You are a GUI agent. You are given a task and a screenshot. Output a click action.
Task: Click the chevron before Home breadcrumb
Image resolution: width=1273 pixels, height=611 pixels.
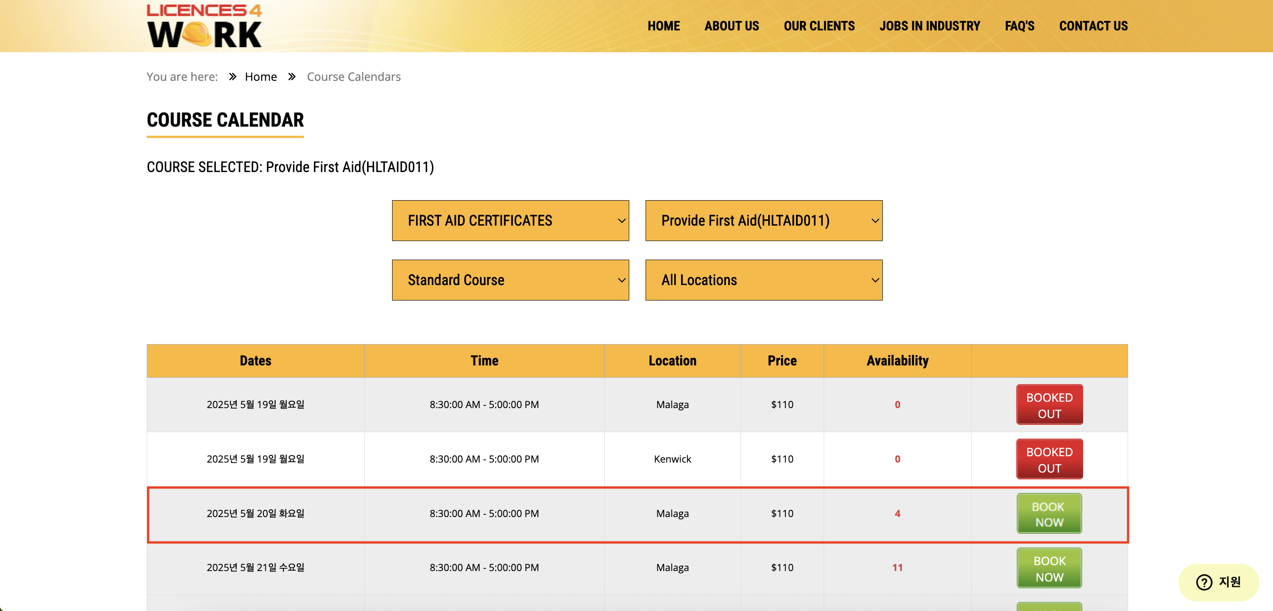pyautogui.click(x=232, y=77)
